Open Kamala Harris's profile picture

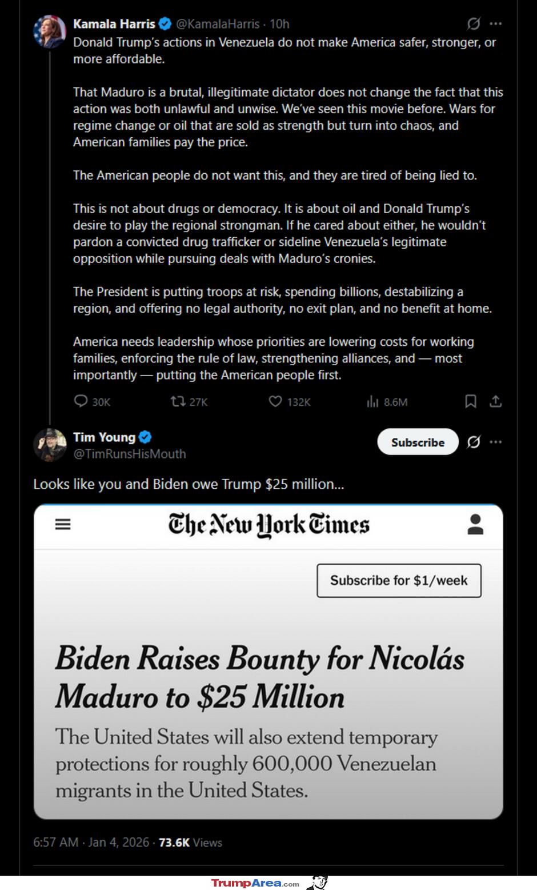tap(50, 31)
